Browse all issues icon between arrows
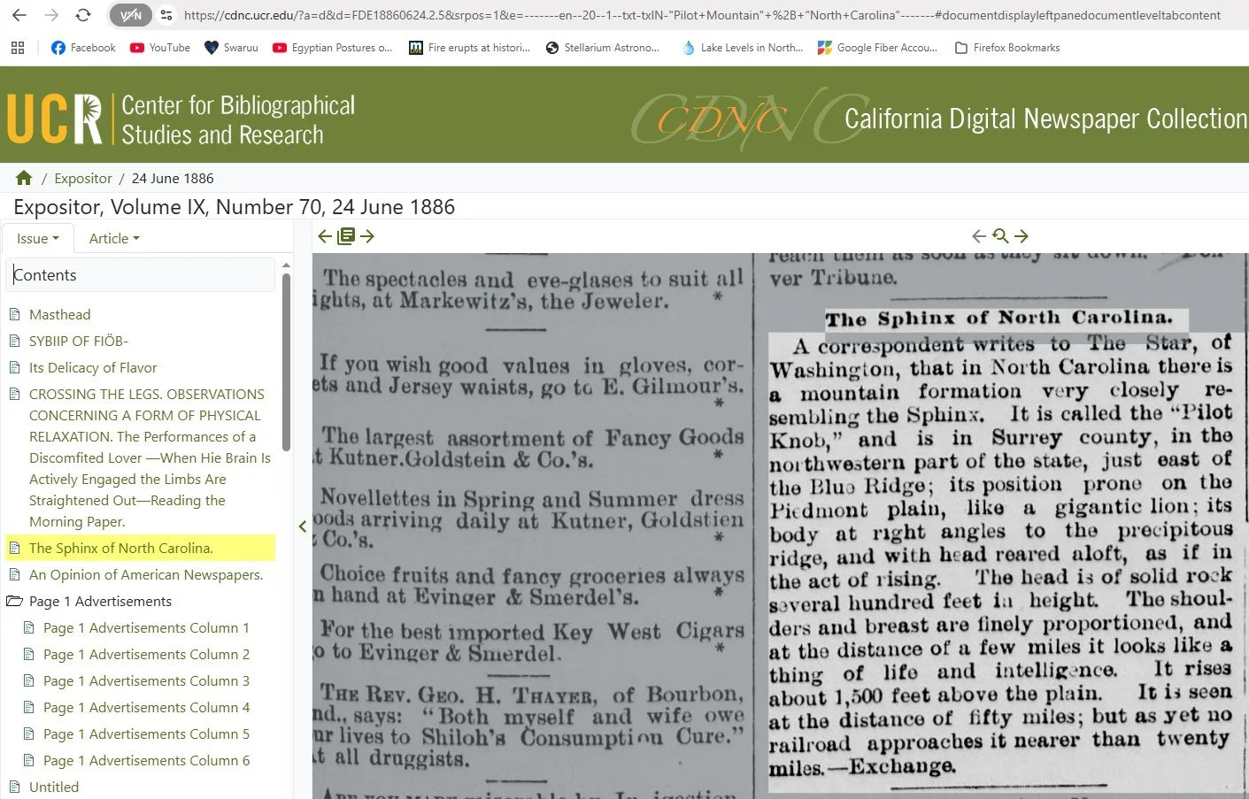This screenshot has width=1249, height=799. pos(346,236)
